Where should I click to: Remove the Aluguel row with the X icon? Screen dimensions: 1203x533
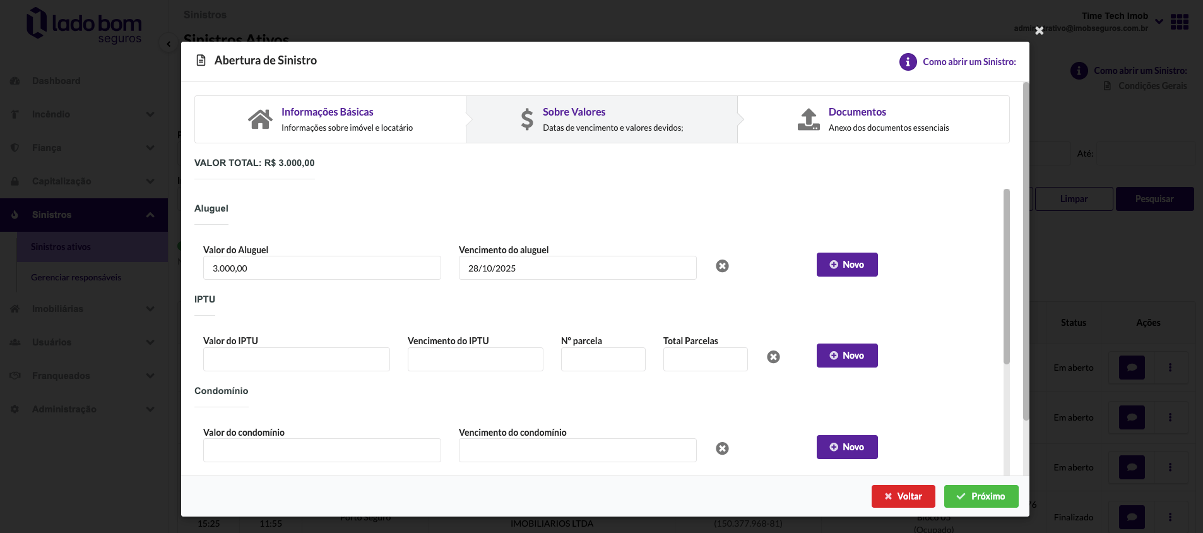pyautogui.click(x=722, y=266)
